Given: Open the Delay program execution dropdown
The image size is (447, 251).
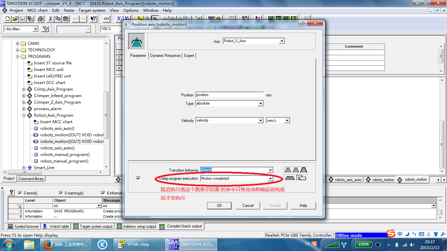Looking at the screenshot, I should click(270, 179).
